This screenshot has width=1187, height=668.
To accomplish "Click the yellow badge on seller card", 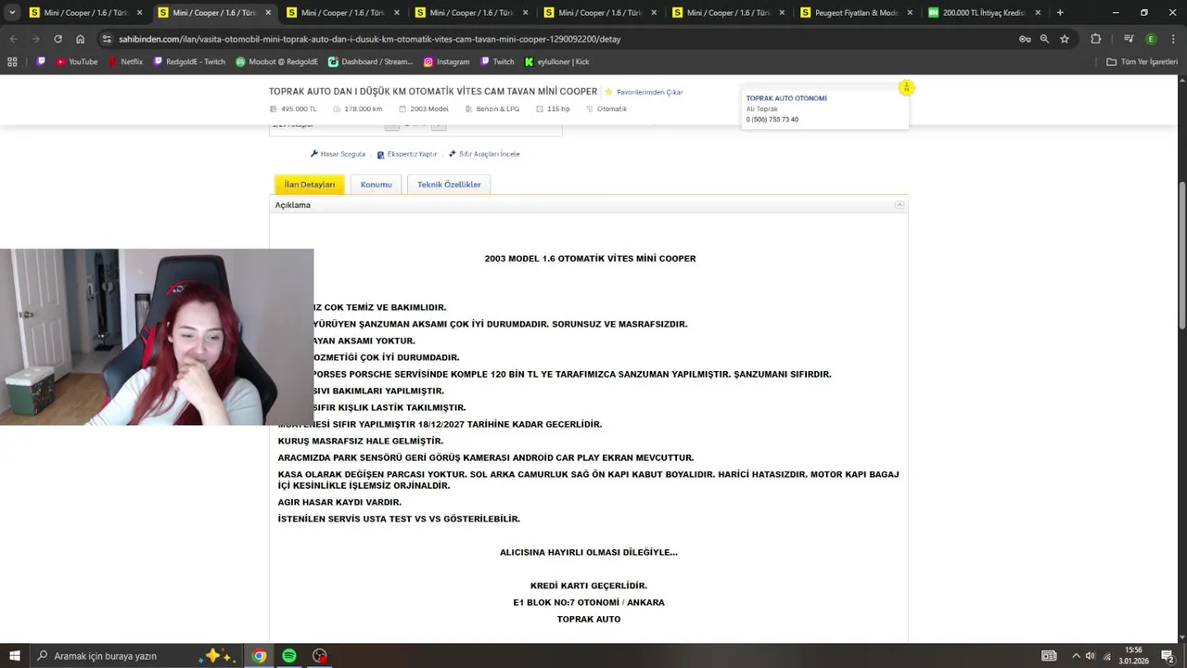I will pyautogui.click(x=906, y=87).
